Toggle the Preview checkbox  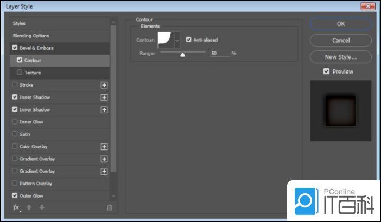(x=326, y=71)
